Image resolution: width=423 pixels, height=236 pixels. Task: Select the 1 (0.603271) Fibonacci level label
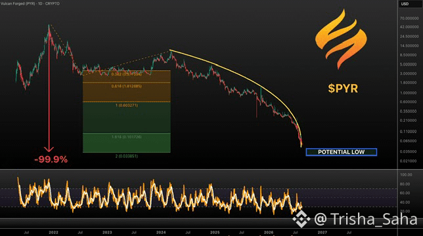[x=127, y=106]
